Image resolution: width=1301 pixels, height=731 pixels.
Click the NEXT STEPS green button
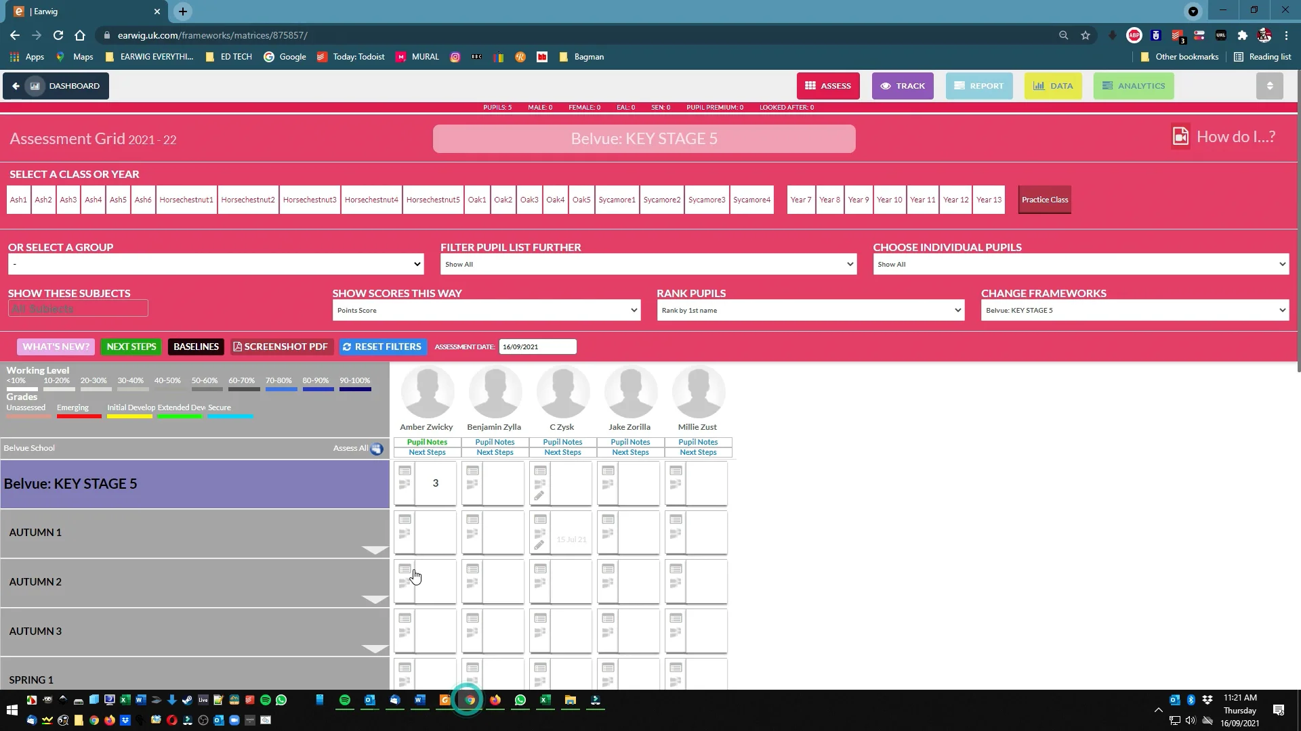tap(131, 347)
